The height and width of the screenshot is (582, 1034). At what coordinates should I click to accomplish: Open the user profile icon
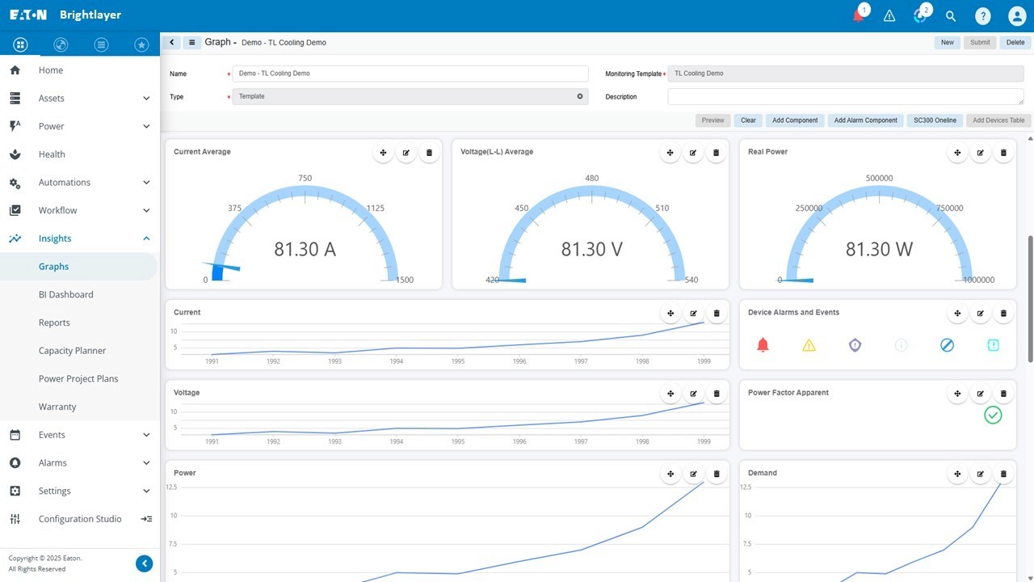click(1015, 15)
